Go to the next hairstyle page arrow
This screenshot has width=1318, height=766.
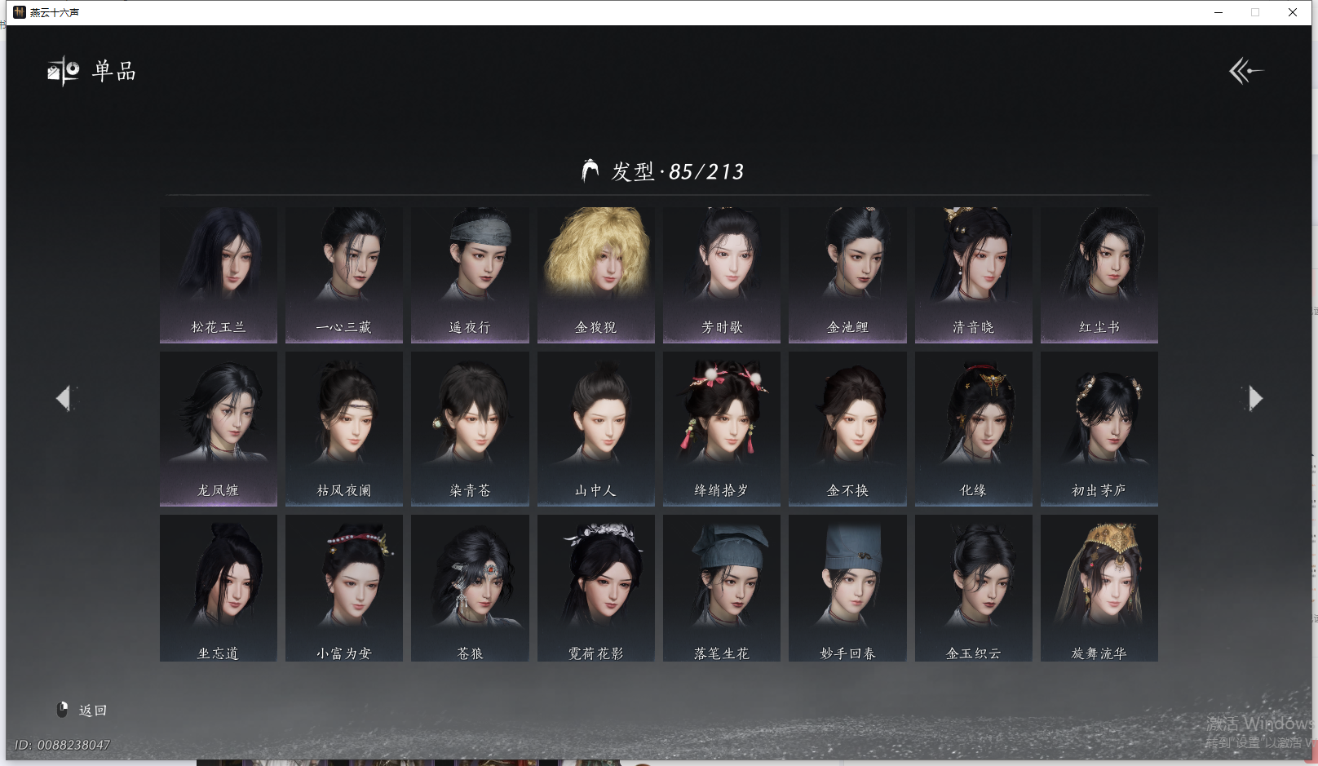[1254, 398]
